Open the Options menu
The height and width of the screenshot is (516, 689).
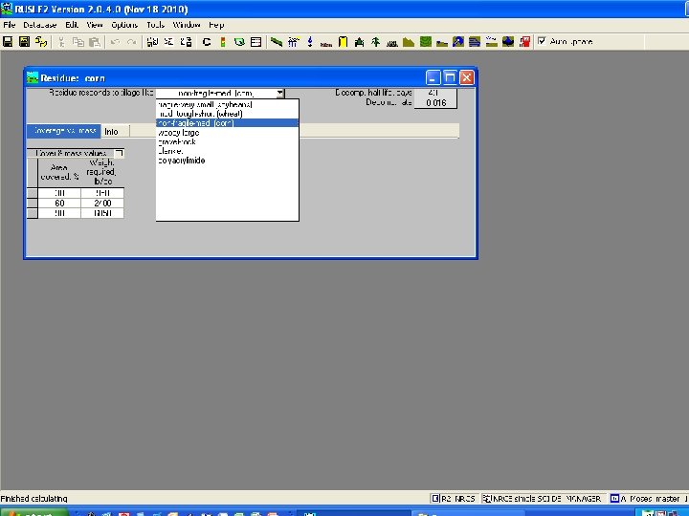pos(124,25)
